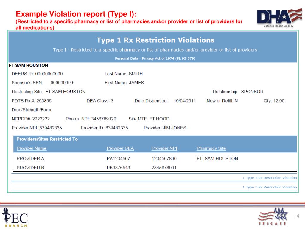Sort by Pharmacy Site column header
The width and height of the screenshot is (305, 229).
[211, 148]
